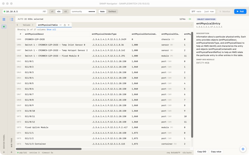Click the chassis (3) class cell
Viewport: 249px width, 155px height.
pyautogui.click(x=168, y=39)
